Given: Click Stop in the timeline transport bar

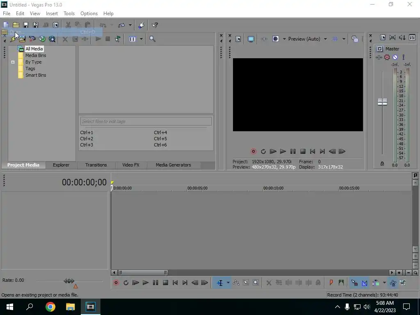Looking at the screenshot, I should [x=165, y=283].
